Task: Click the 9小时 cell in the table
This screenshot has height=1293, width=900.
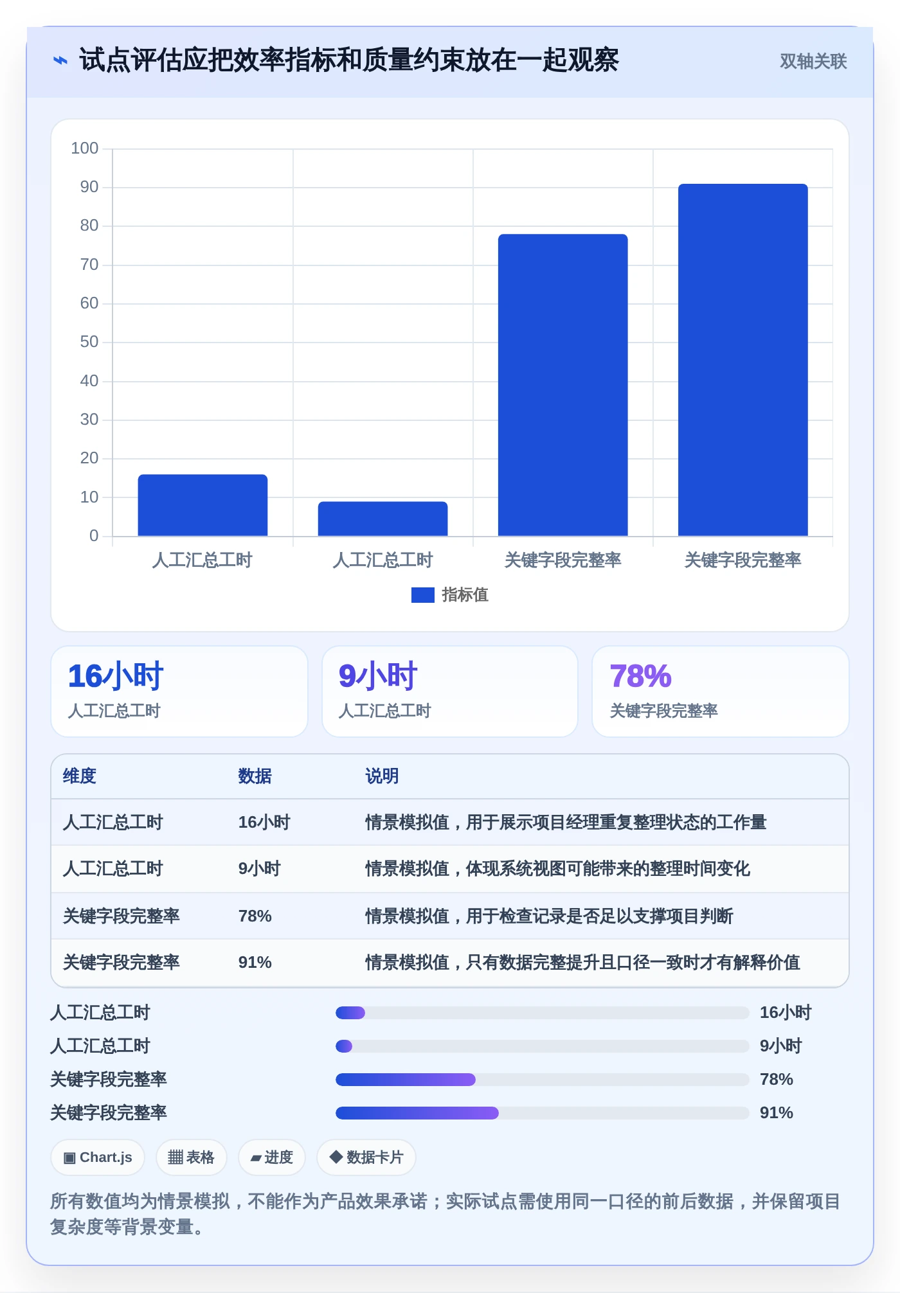Action: (x=260, y=869)
